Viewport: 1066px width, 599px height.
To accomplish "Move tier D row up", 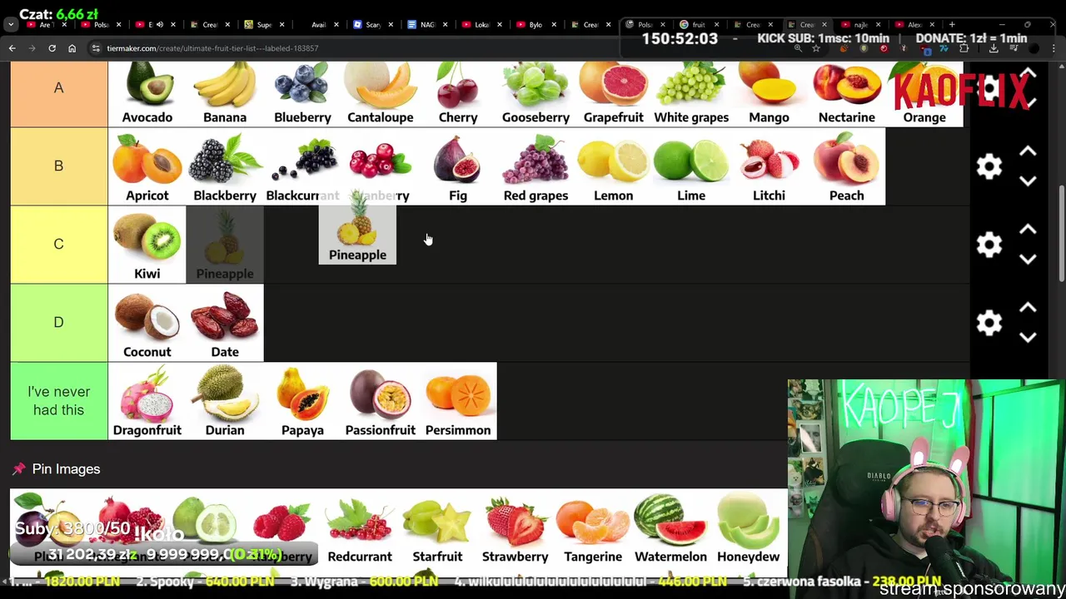I will (1028, 308).
